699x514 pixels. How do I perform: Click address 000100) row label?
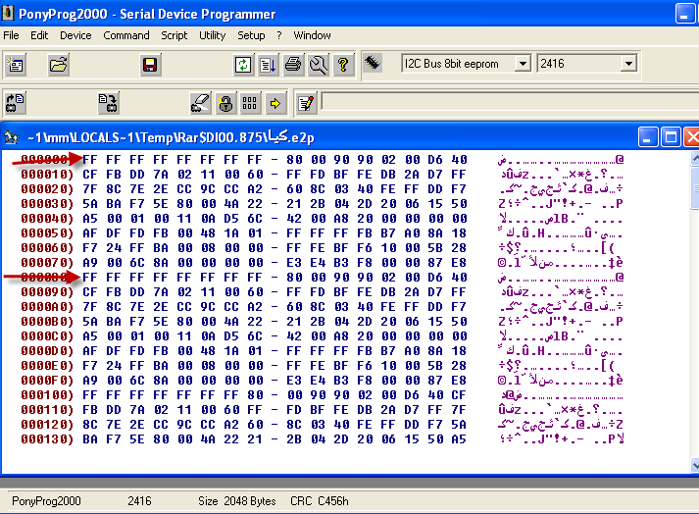coord(47,395)
